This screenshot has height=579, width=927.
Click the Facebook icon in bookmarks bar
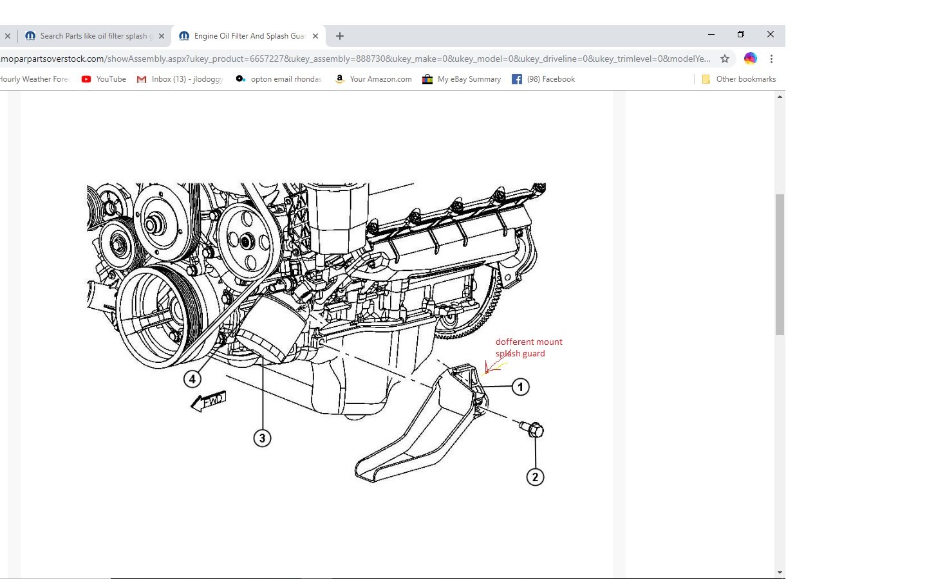click(x=517, y=79)
